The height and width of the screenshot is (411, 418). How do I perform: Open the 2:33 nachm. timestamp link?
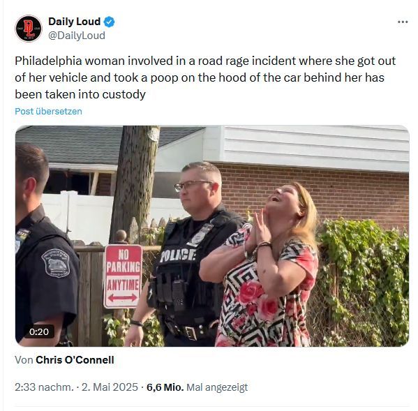(x=44, y=387)
